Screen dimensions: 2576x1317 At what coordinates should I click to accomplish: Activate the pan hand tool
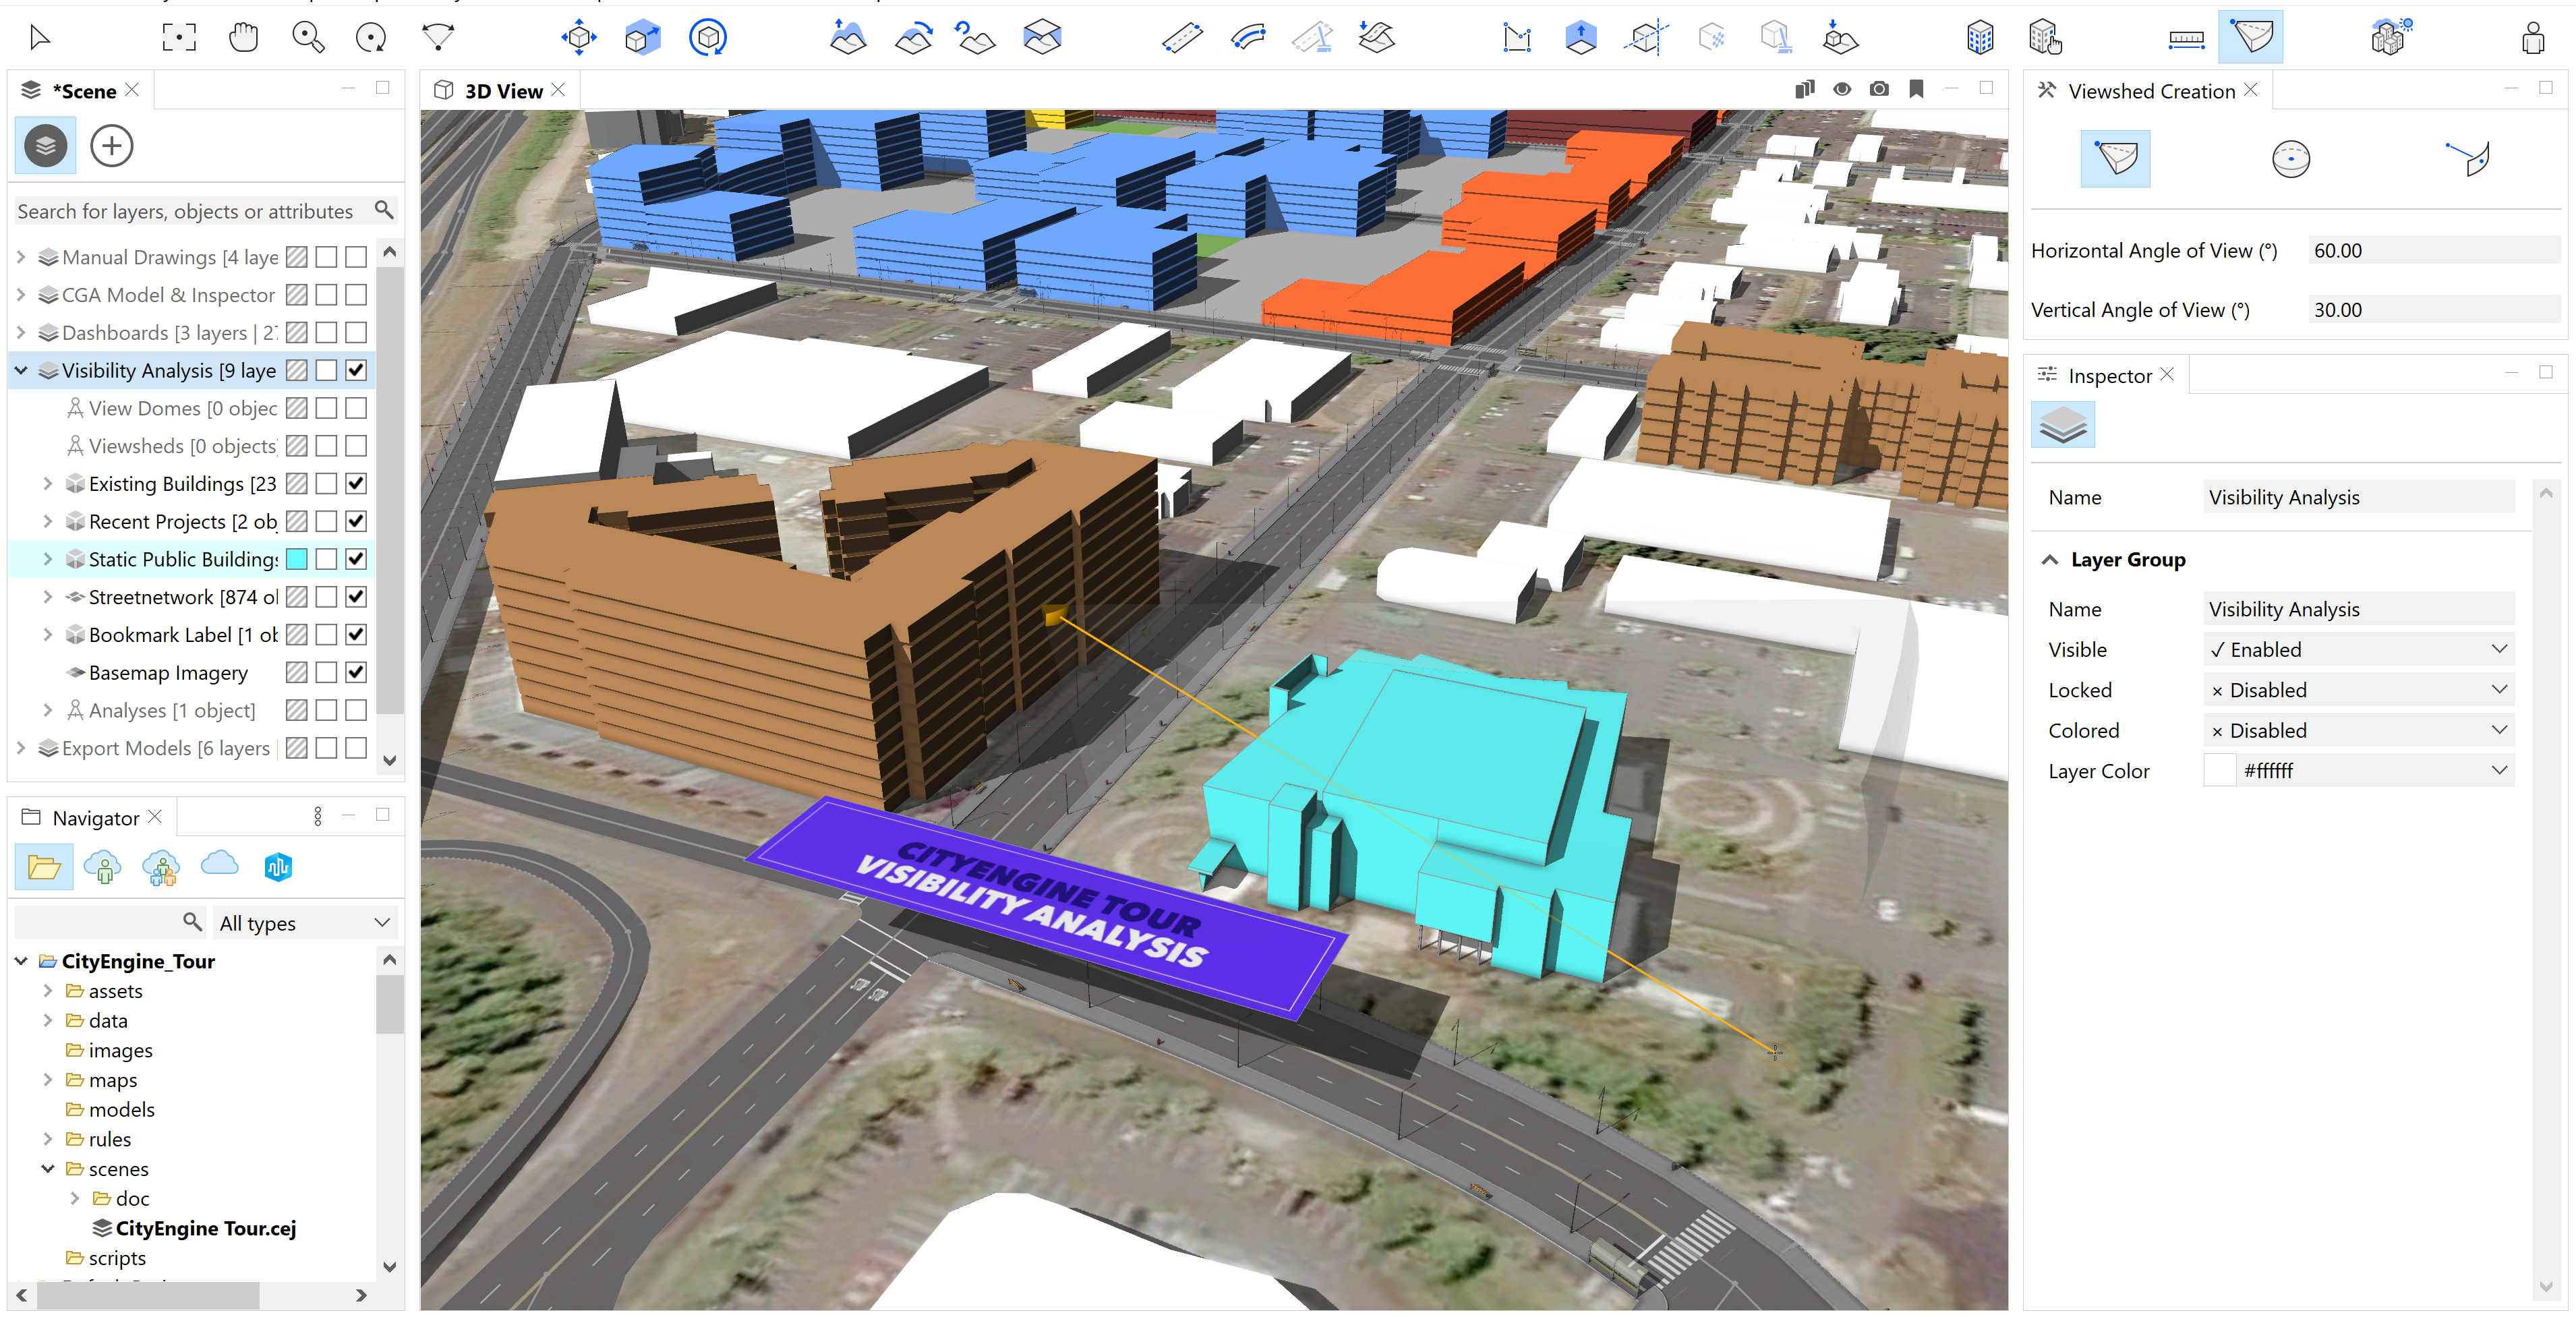click(x=243, y=38)
